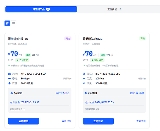Click 每账号限购 3 次 on 8核12G card
Viewport: 160px width, 131px height.
pyautogui.click(x=92, y=109)
